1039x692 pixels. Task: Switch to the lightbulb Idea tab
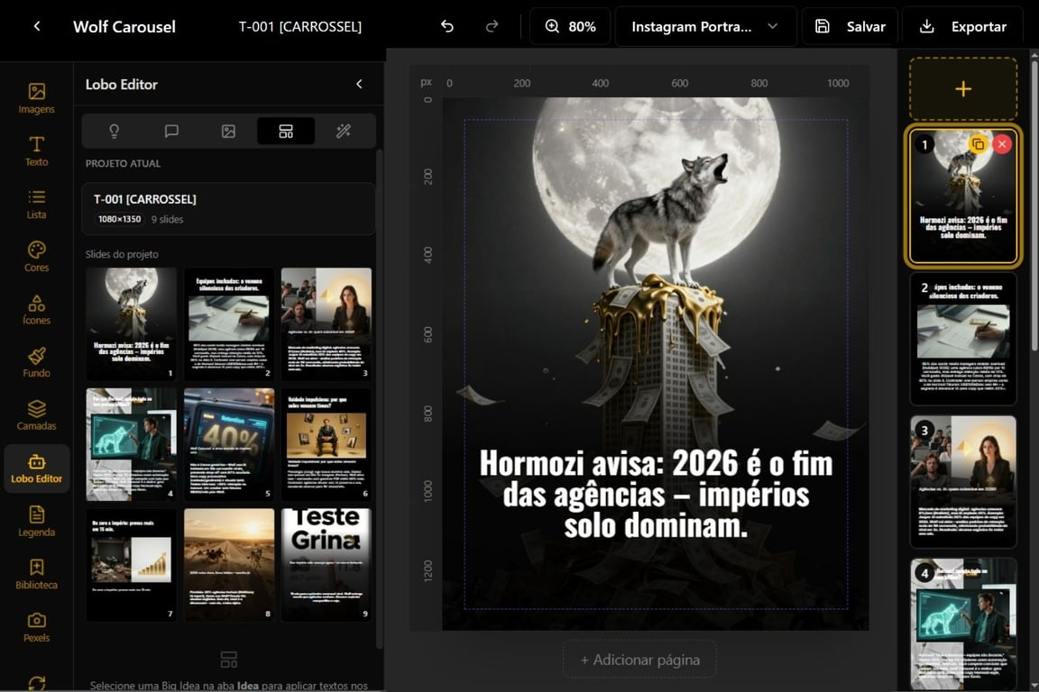click(114, 131)
